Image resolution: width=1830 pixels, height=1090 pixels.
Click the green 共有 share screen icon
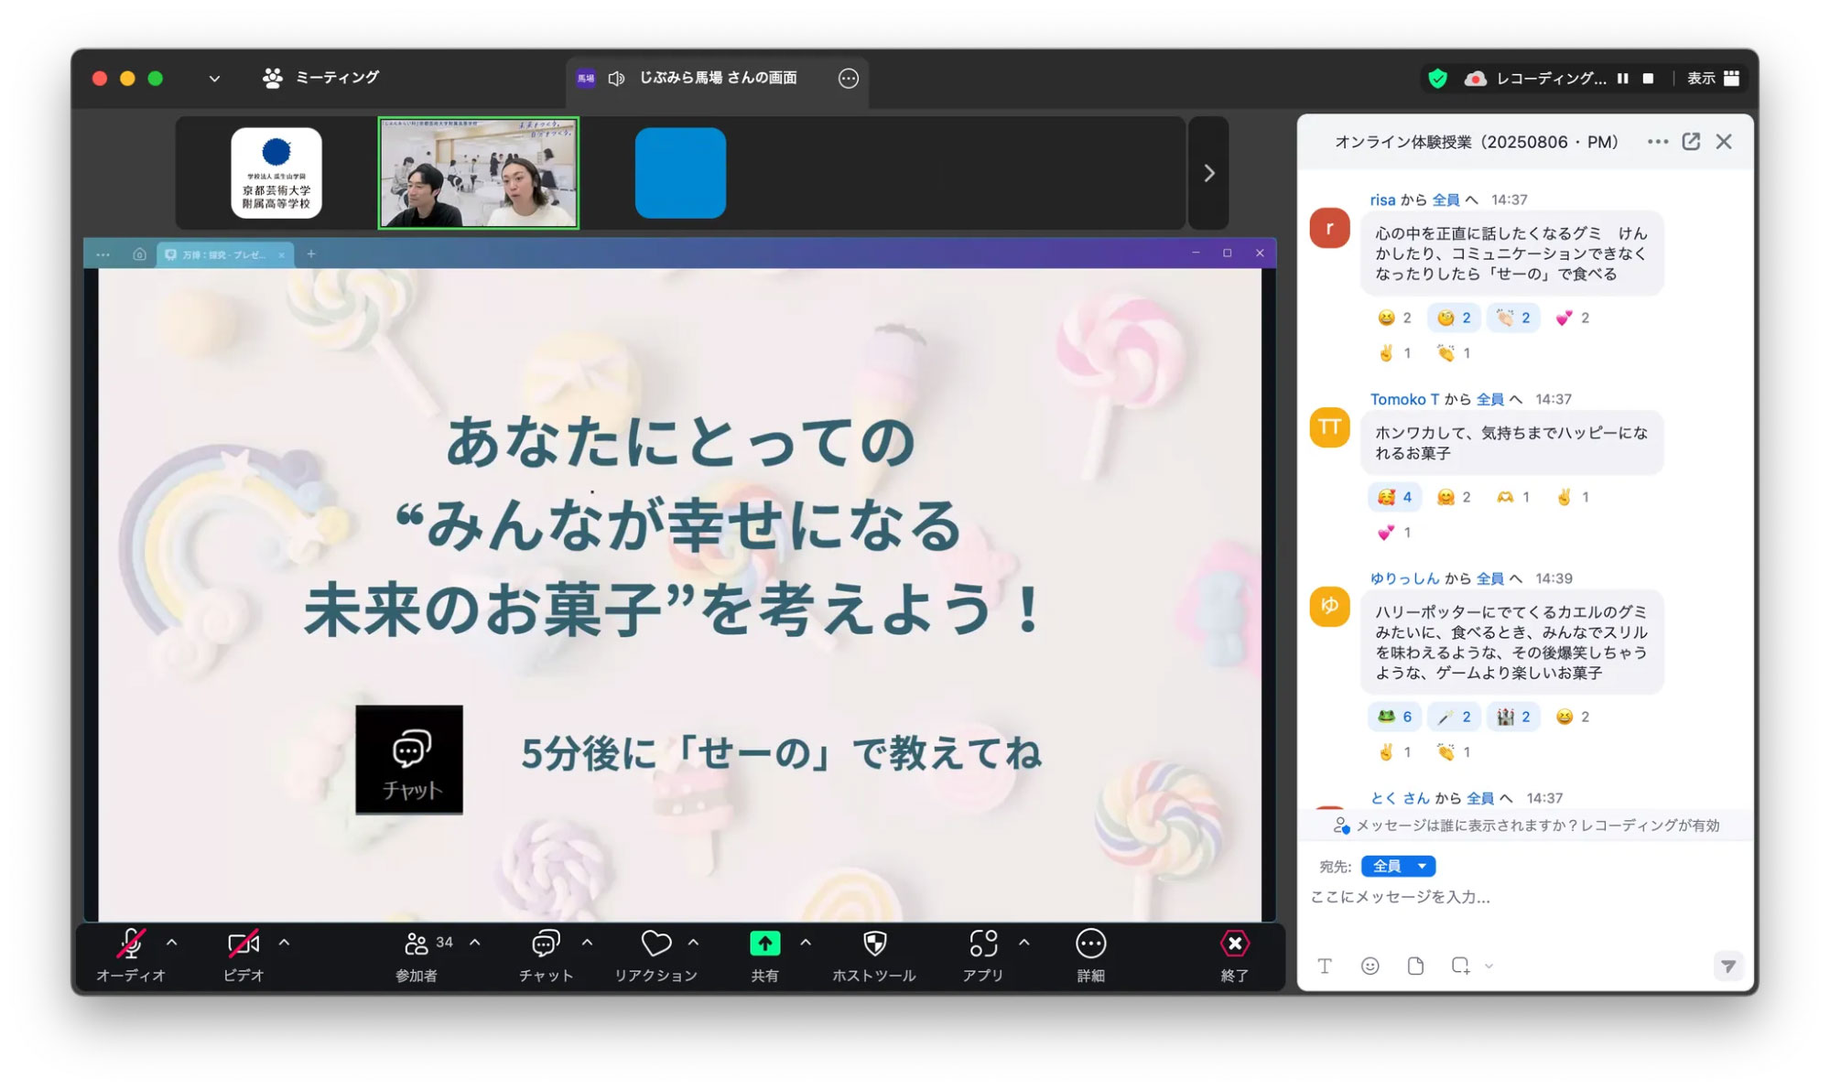[765, 944]
